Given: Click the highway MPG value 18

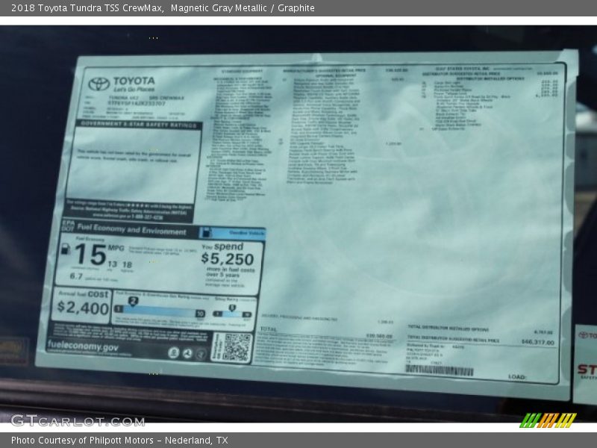Looking at the screenshot, I should coord(127,265).
